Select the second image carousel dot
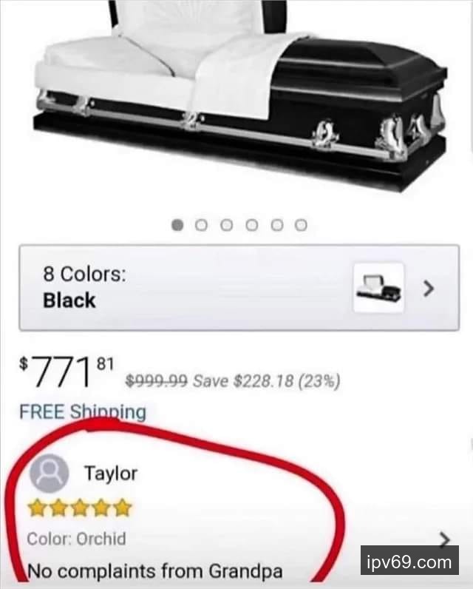Image resolution: width=473 pixels, height=589 pixels. coord(202,225)
